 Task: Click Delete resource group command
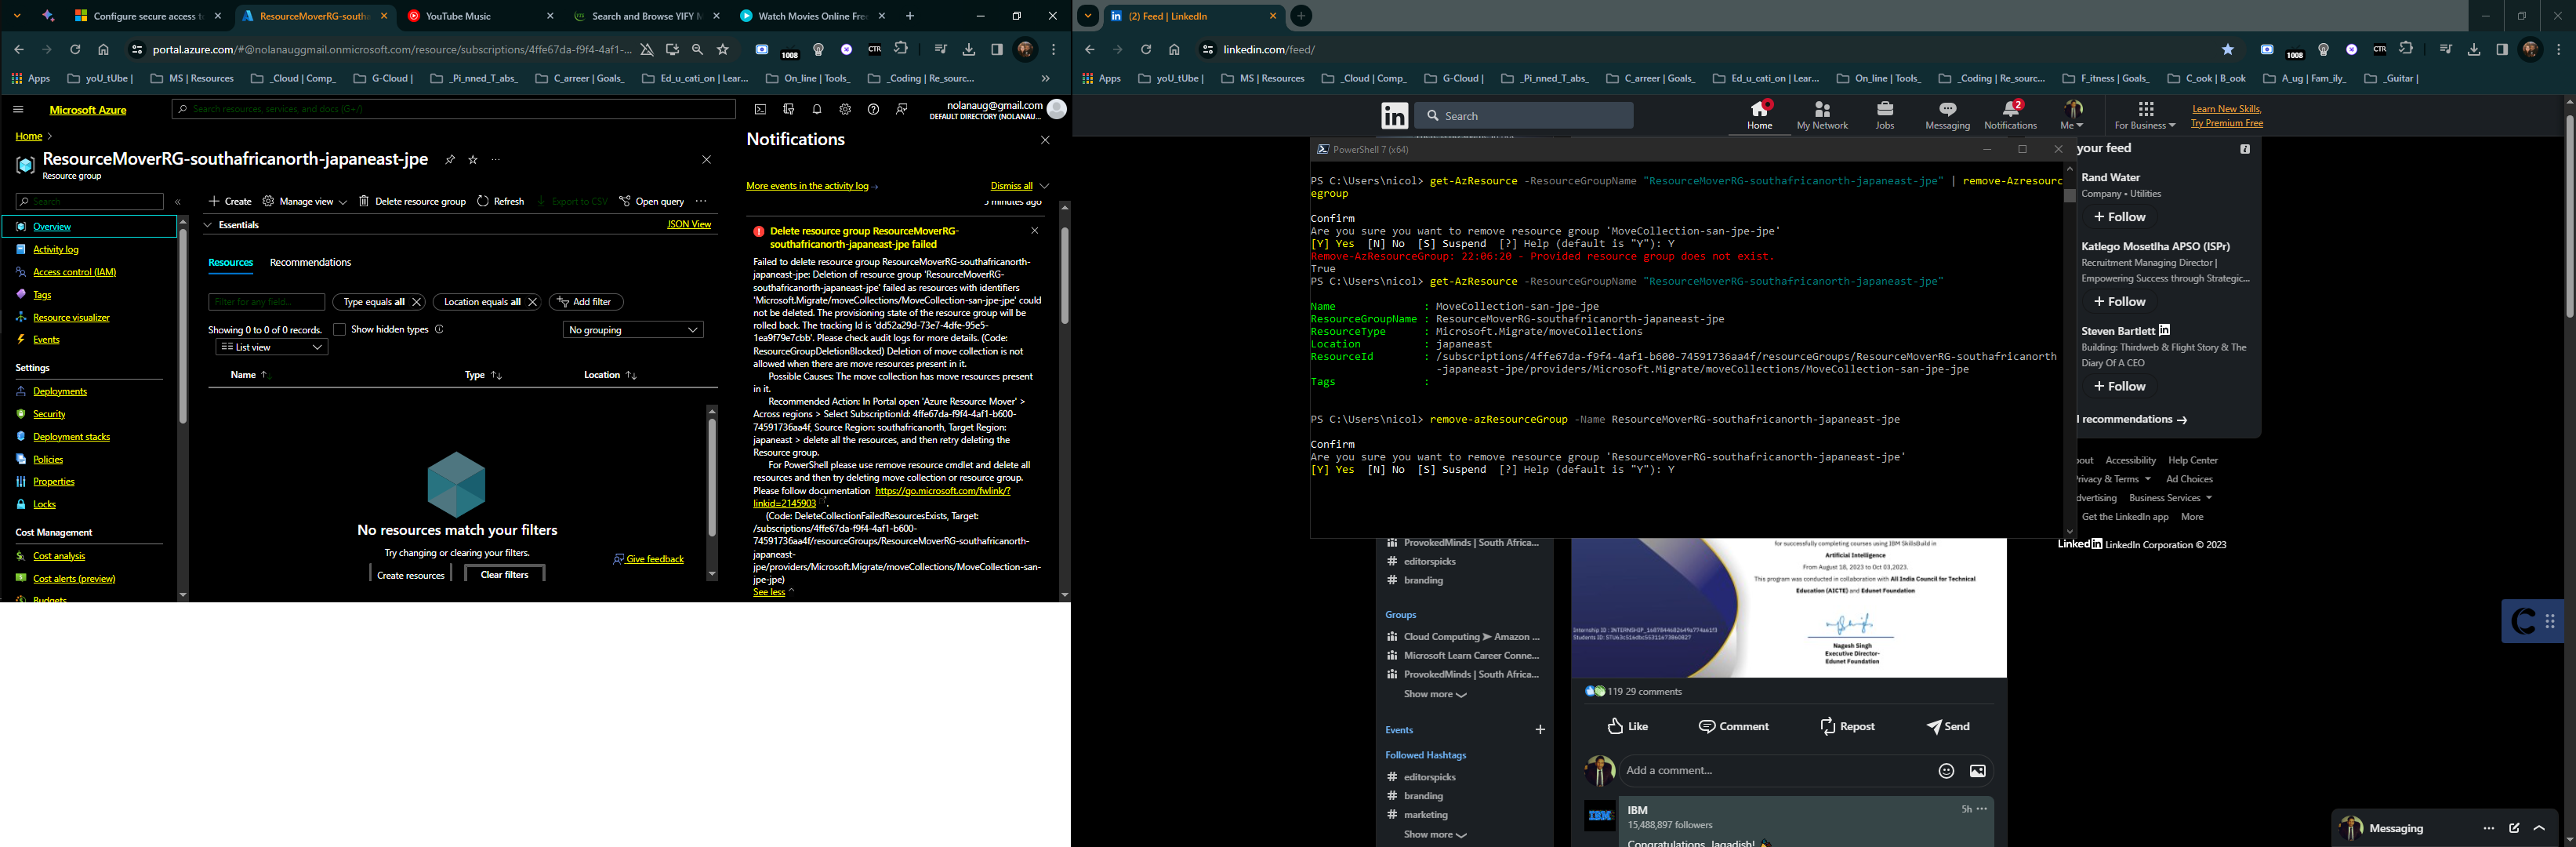click(x=412, y=201)
